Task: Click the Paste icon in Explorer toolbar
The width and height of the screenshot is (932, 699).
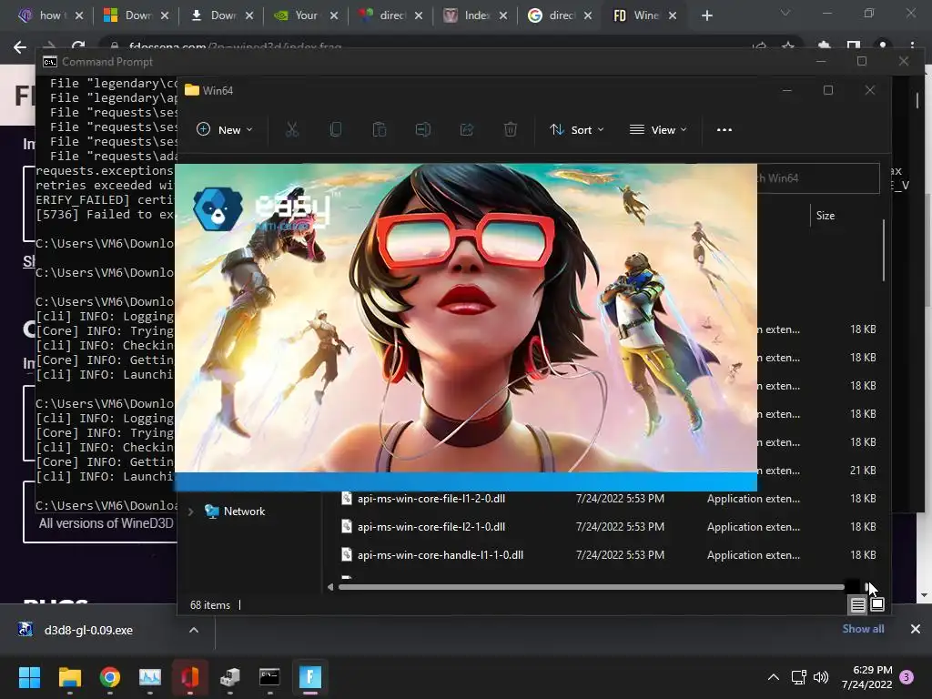Action: coord(380,129)
